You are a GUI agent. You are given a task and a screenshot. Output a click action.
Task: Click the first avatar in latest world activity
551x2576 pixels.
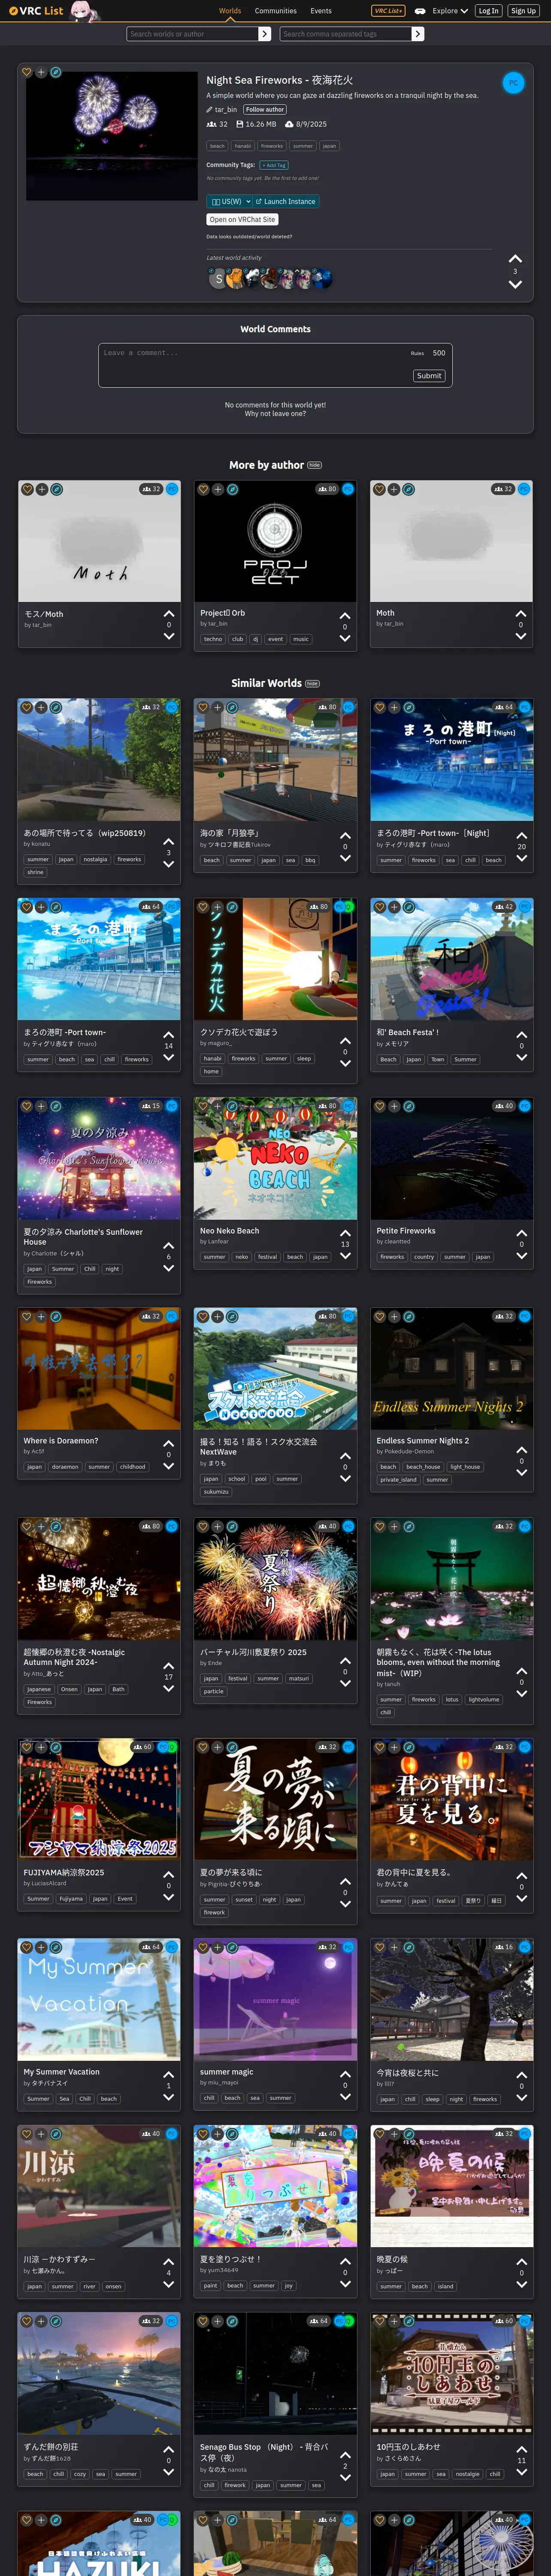coord(218,279)
